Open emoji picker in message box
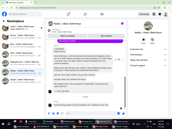The height and width of the screenshot is (129, 172). (119, 114)
